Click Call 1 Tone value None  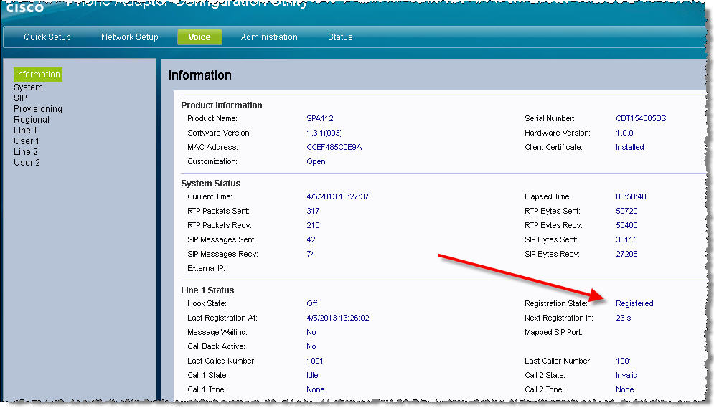316,389
